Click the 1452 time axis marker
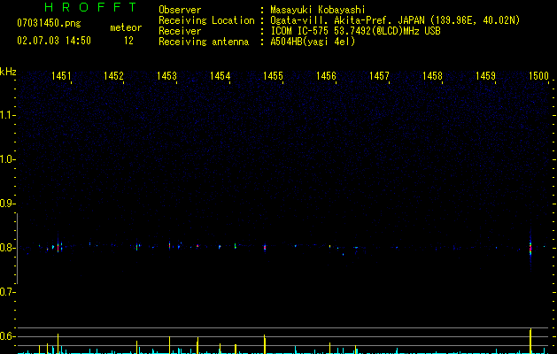This screenshot has height=354, width=557. 113,76
